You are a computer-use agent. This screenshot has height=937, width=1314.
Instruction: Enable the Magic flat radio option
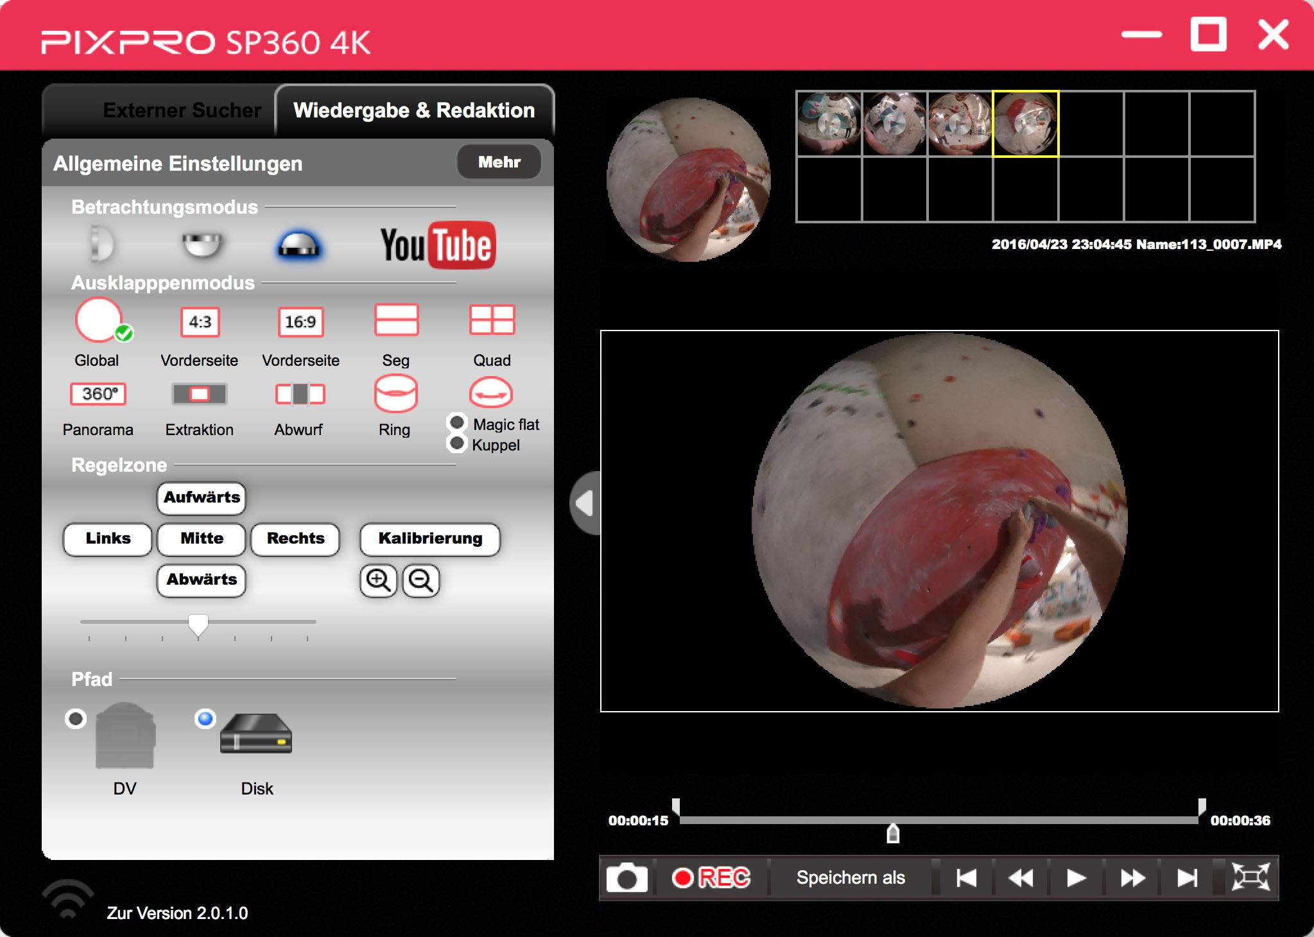point(457,422)
